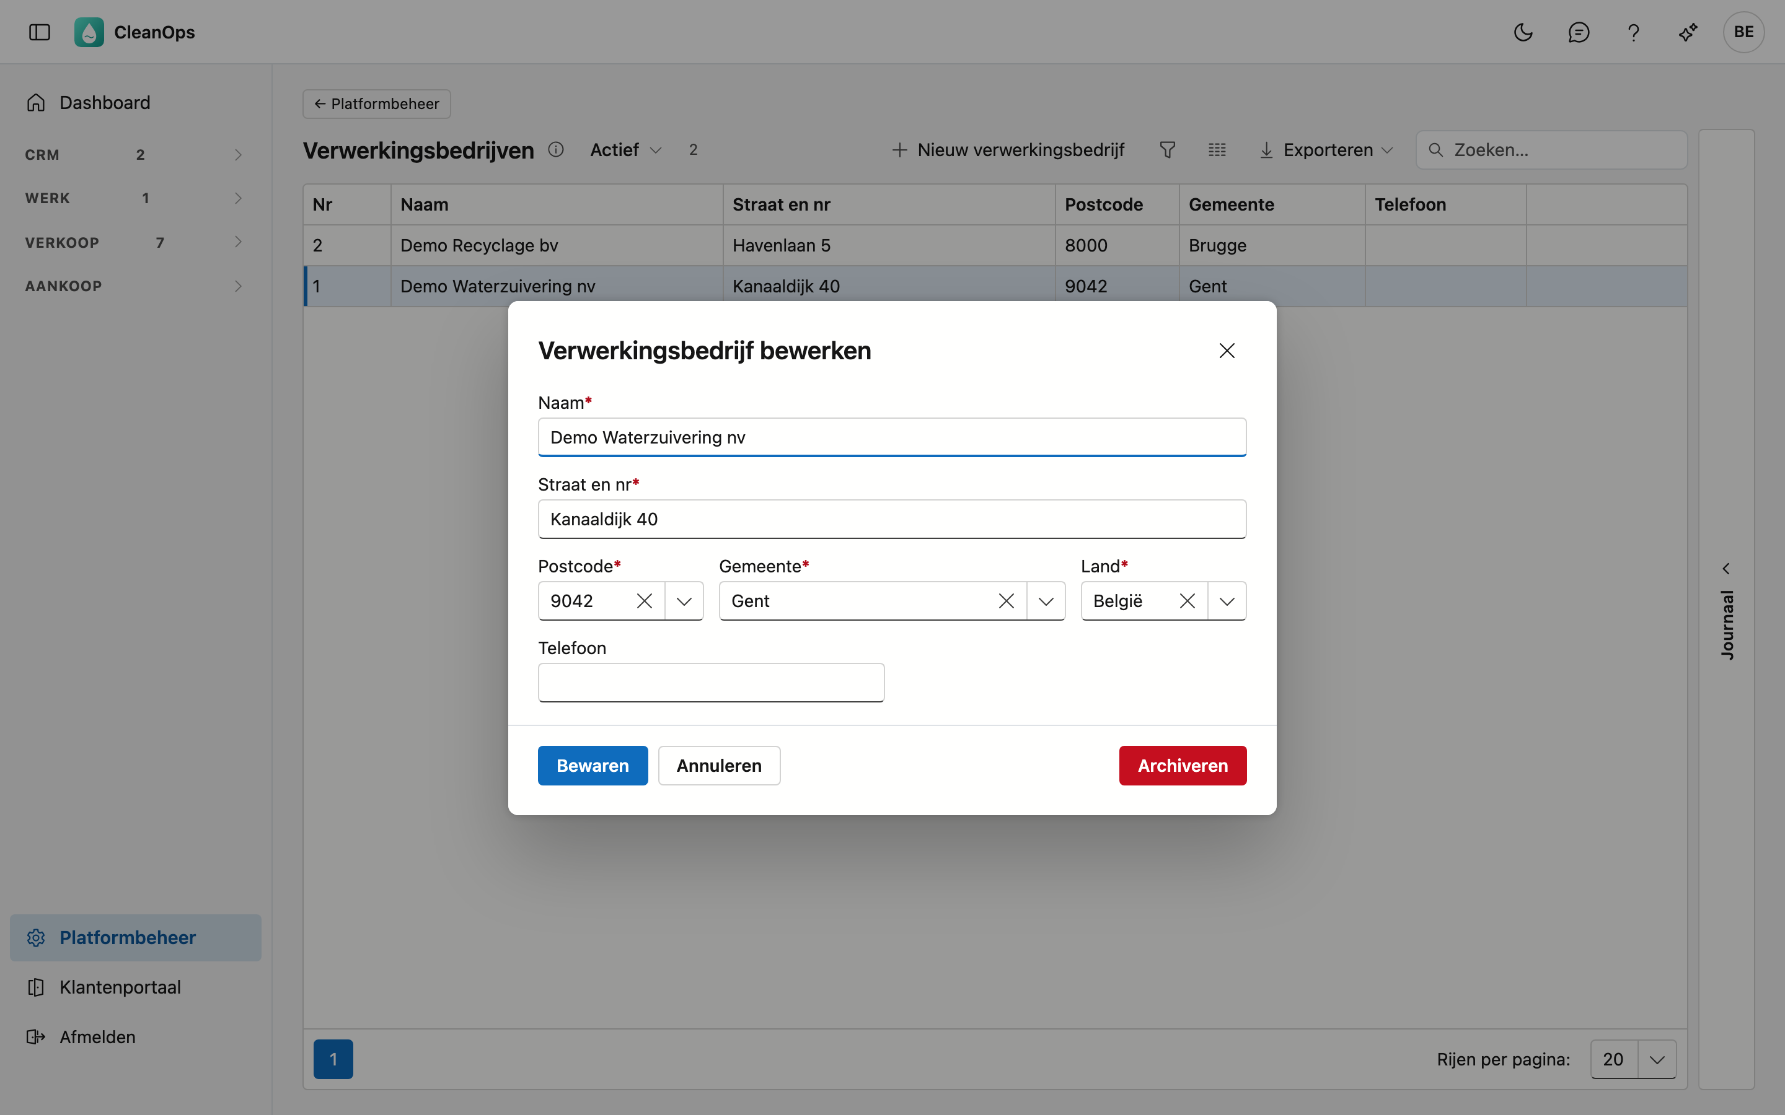Open the filter funnel icon
This screenshot has height=1115, width=1785.
(x=1167, y=150)
